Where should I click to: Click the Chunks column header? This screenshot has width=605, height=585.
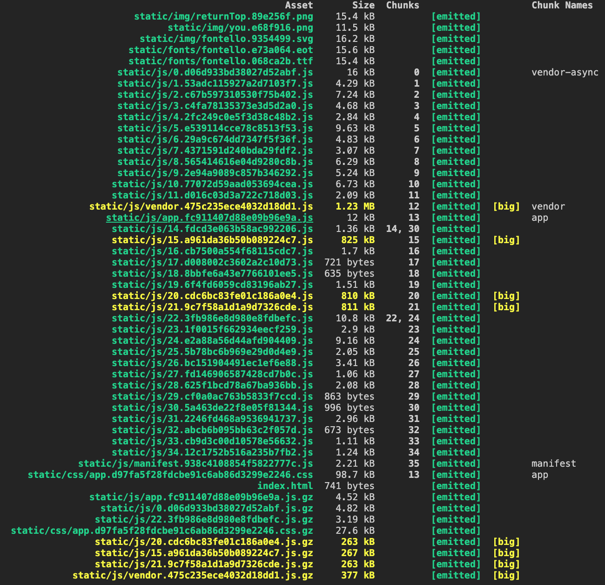[x=403, y=6]
